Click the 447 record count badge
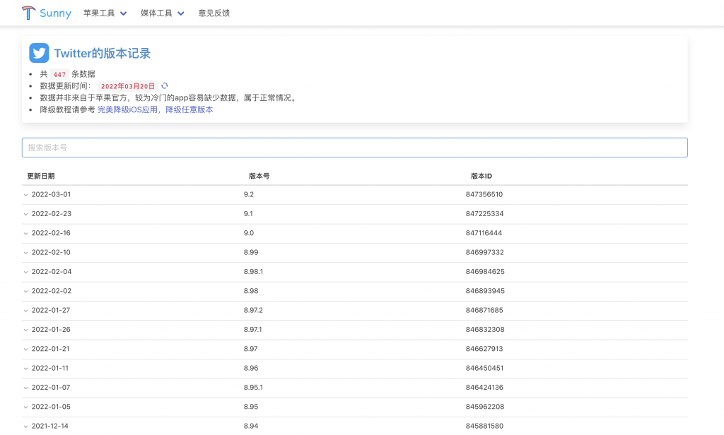 coord(59,74)
